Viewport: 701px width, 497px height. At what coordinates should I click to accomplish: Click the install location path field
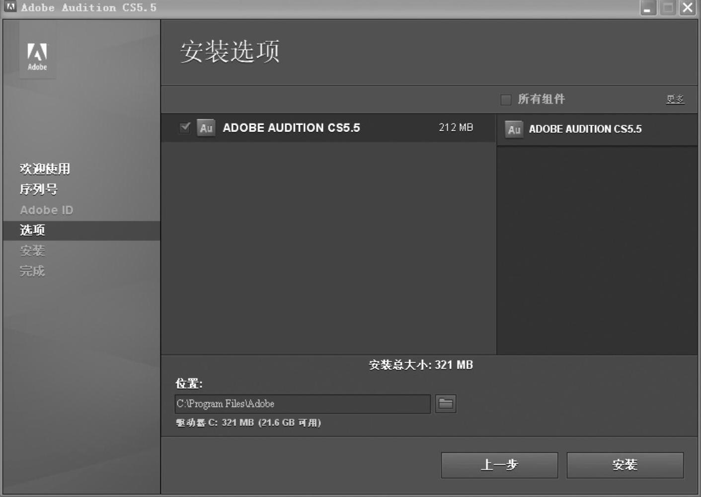click(303, 404)
